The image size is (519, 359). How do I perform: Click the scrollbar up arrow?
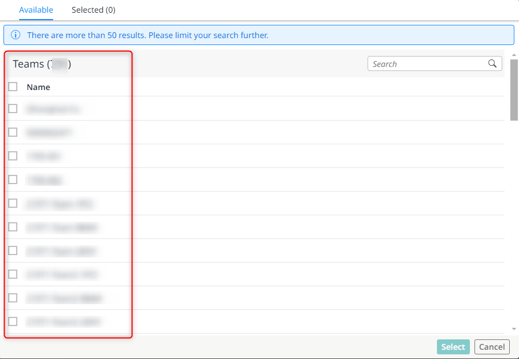pyautogui.click(x=514, y=55)
